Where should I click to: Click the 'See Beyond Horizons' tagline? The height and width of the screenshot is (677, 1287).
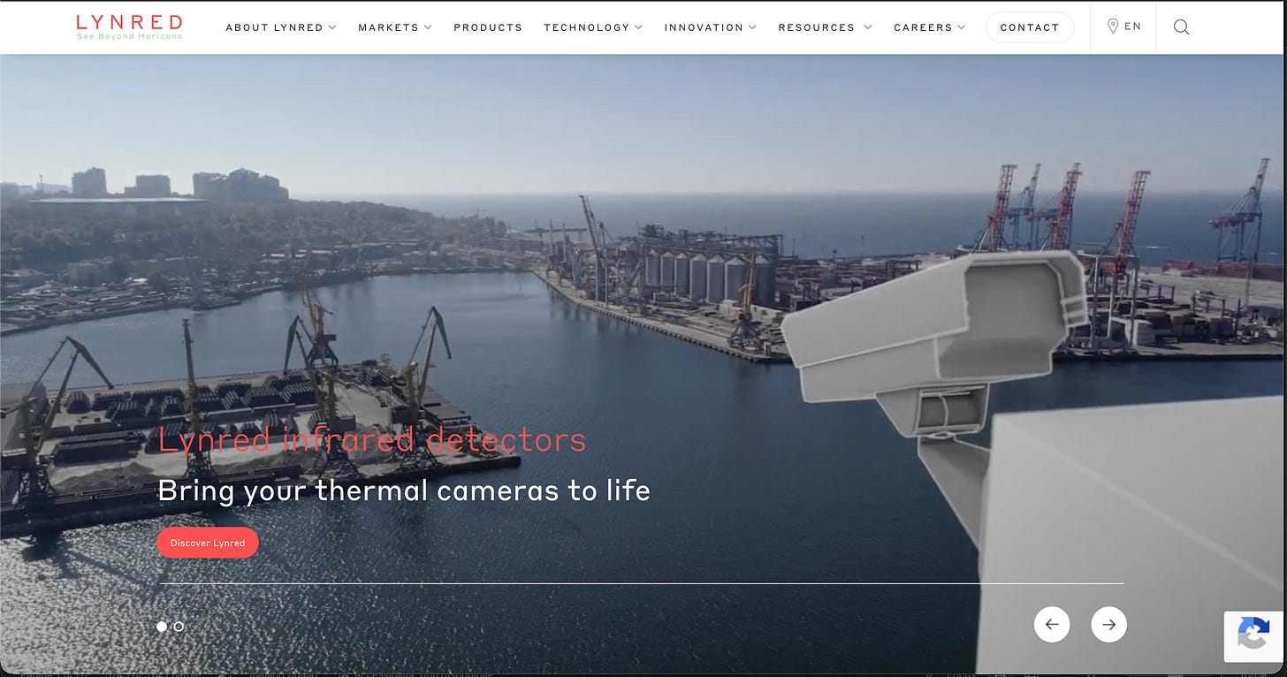click(129, 36)
